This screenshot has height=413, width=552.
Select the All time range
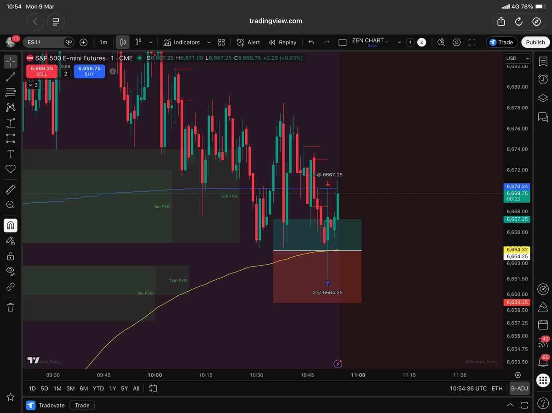(136, 389)
